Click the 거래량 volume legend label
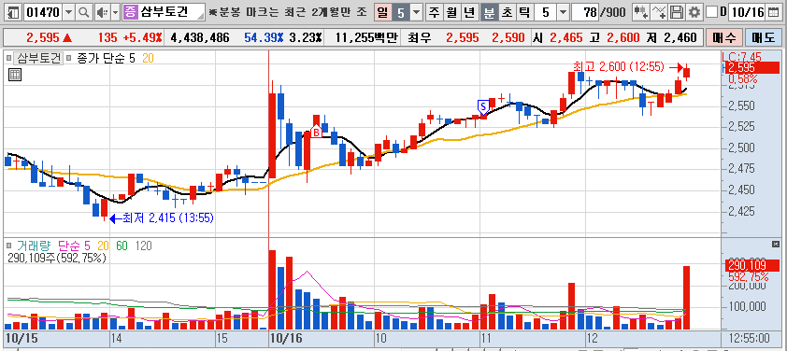 (x=35, y=246)
